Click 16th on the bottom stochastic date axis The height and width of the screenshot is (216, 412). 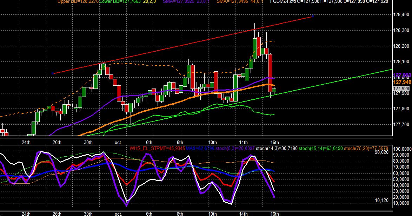click(274, 214)
